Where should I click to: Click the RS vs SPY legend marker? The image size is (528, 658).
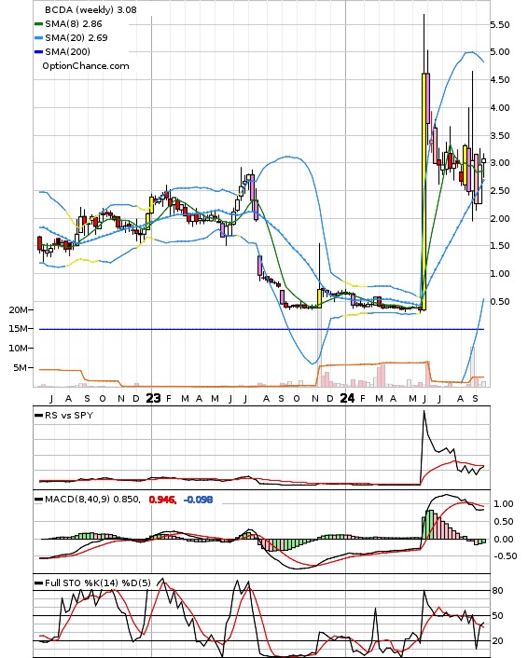(38, 416)
